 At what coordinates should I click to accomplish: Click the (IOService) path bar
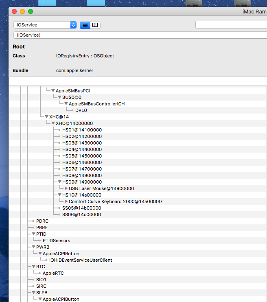coord(140,35)
